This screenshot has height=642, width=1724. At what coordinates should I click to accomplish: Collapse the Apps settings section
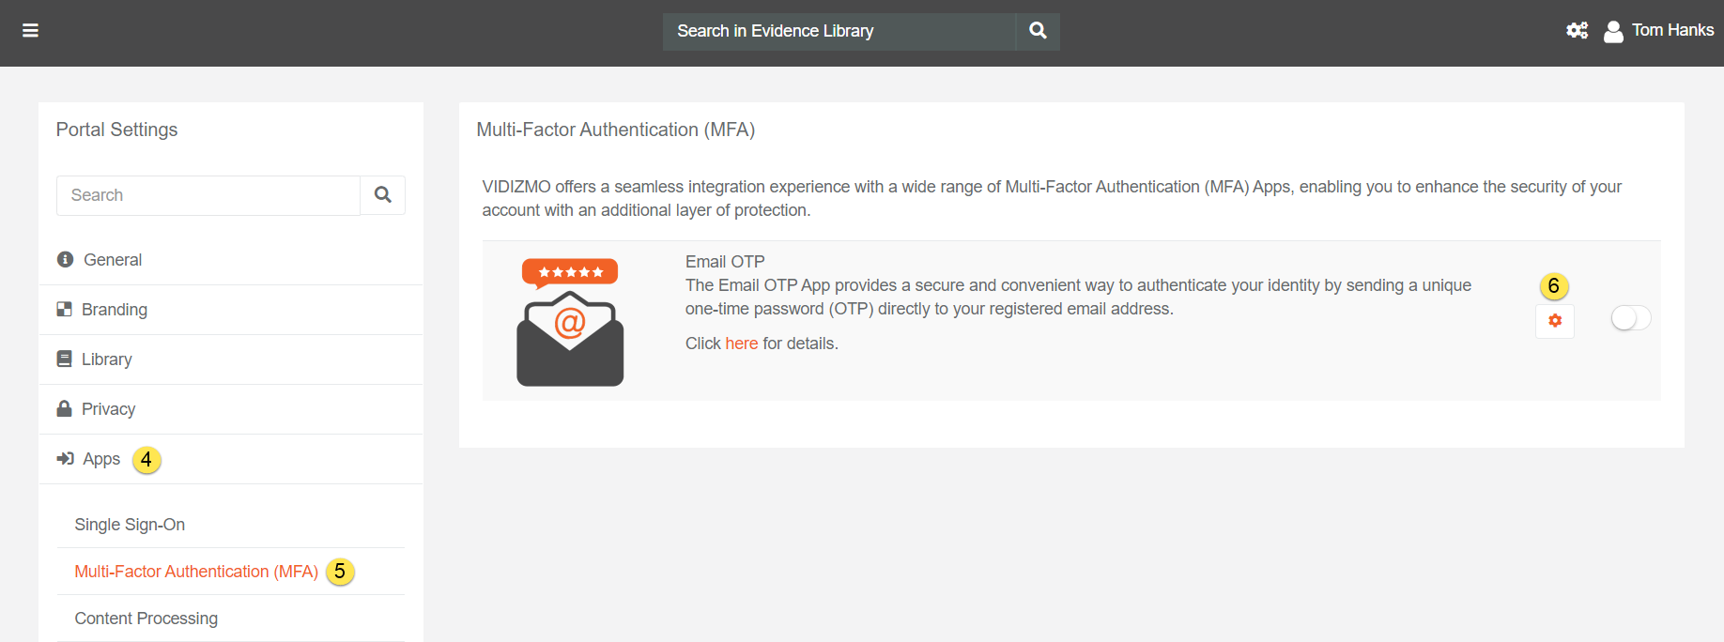click(x=101, y=459)
